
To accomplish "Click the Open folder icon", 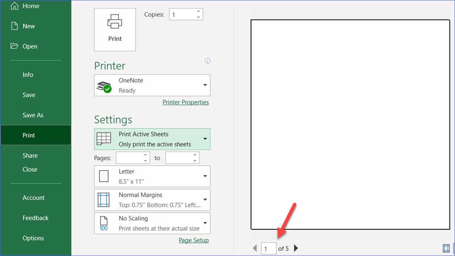I will coord(14,46).
